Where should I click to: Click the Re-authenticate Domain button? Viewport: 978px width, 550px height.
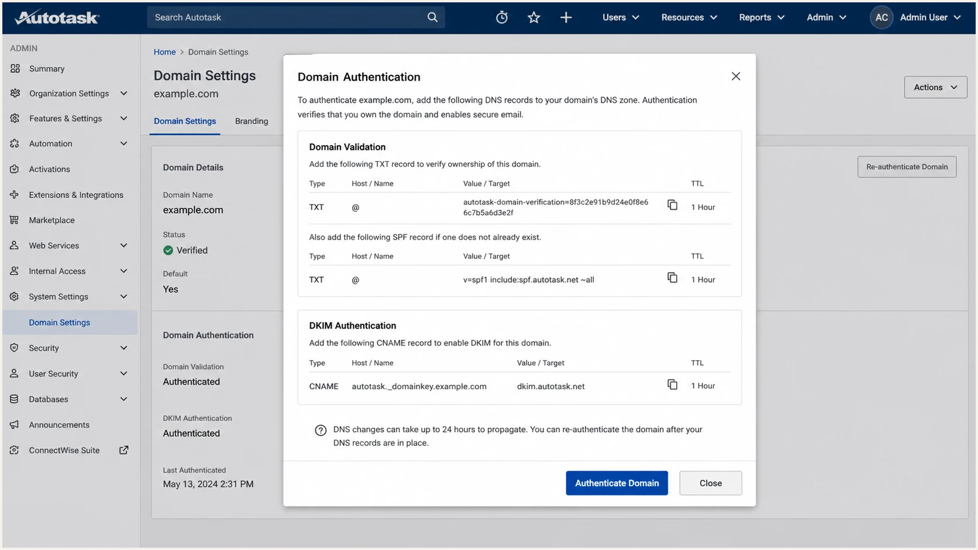[907, 167]
